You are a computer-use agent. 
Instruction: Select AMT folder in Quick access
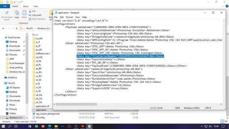[12, 59]
